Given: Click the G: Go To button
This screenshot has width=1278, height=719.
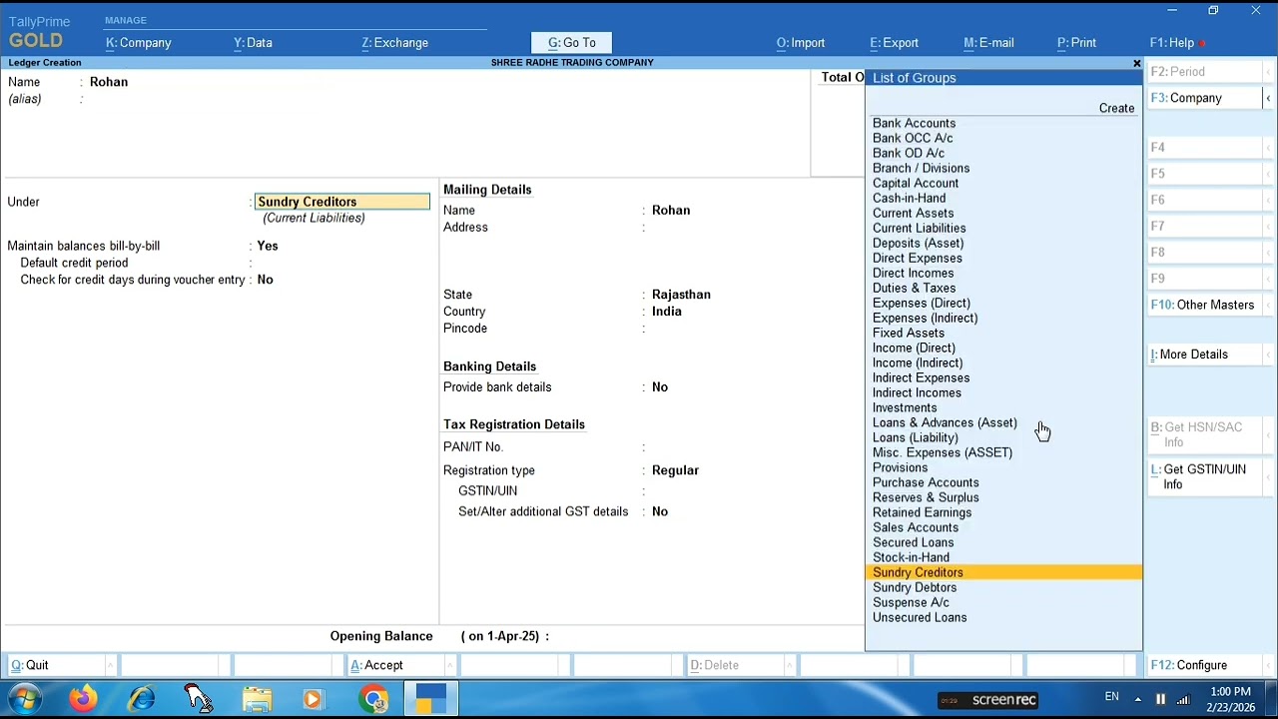Looking at the screenshot, I should (x=571, y=43).
